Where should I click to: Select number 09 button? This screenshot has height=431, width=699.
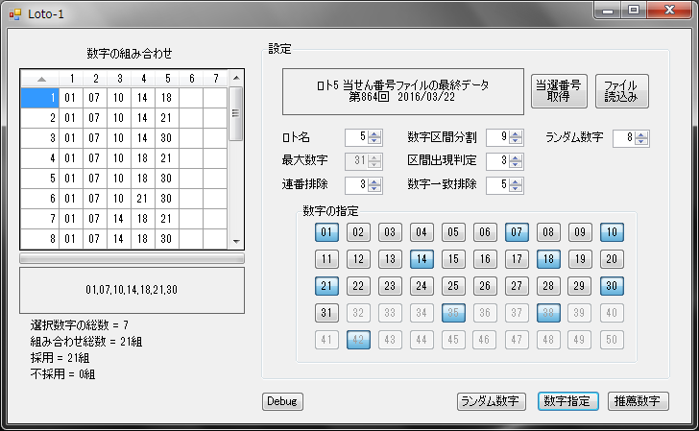pos(580,232)
